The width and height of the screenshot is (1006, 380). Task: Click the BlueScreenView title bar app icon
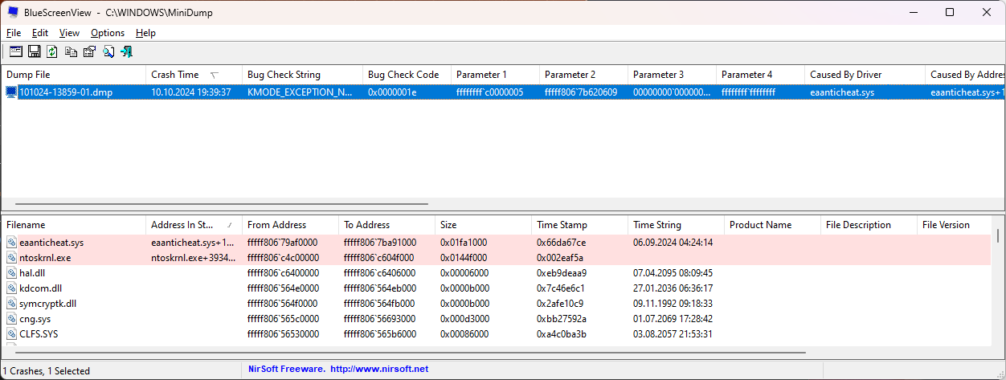coord(14,13)
